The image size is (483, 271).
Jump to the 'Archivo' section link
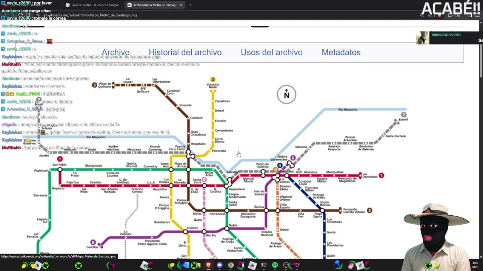tap(115, 52)
